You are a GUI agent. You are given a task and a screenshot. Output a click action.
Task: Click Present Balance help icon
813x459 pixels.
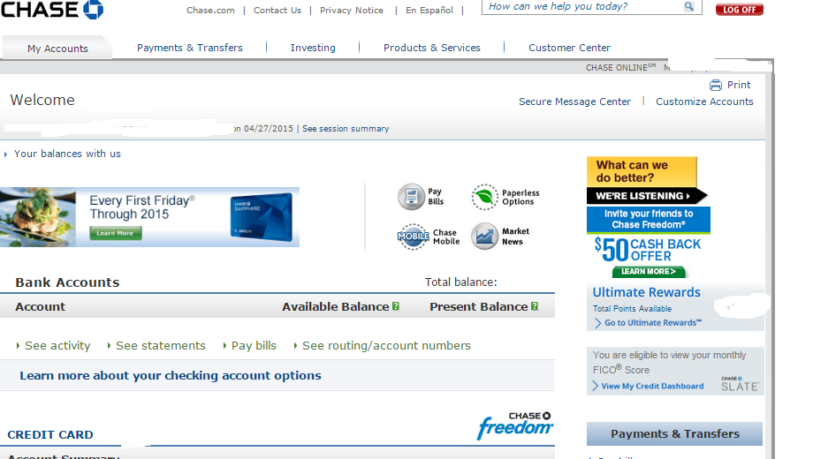pos(535,306)
